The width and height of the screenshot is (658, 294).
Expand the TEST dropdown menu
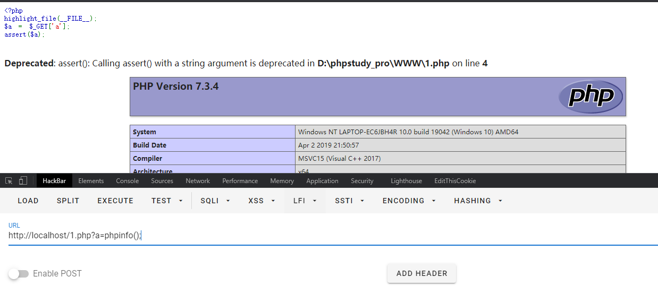click(166, 201)
